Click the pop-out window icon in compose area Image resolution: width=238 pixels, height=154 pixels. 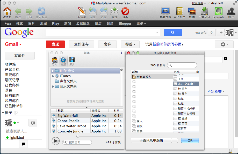click(x=225, y=59)
